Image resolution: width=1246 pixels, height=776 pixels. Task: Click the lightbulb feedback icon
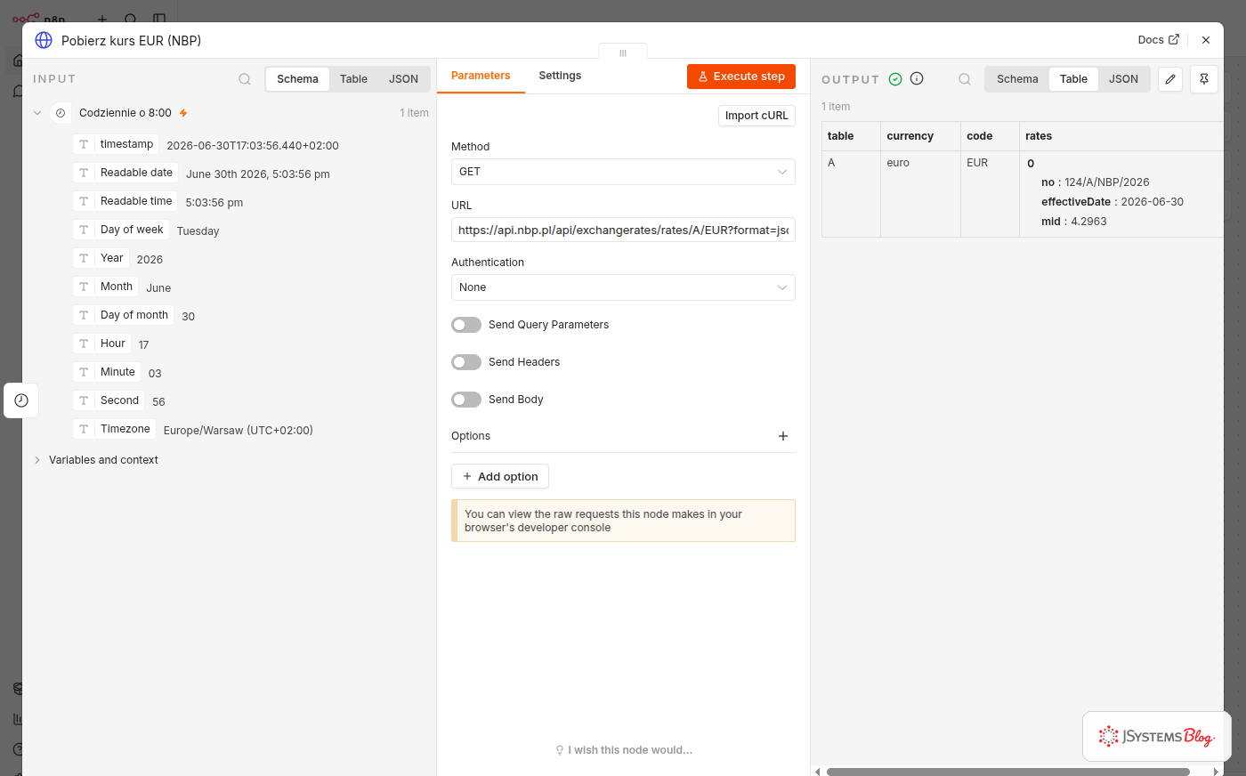click(559, 750)
